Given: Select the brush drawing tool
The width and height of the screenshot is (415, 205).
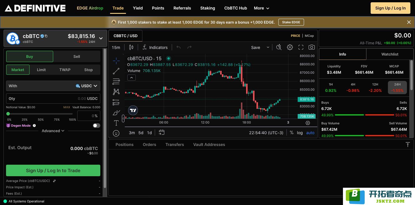Looking at the screenshot, I should 116,113.
